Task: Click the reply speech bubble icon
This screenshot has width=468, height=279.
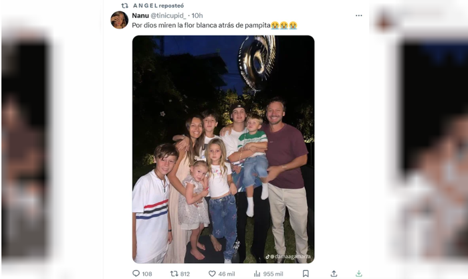Action: coord(136,273)
